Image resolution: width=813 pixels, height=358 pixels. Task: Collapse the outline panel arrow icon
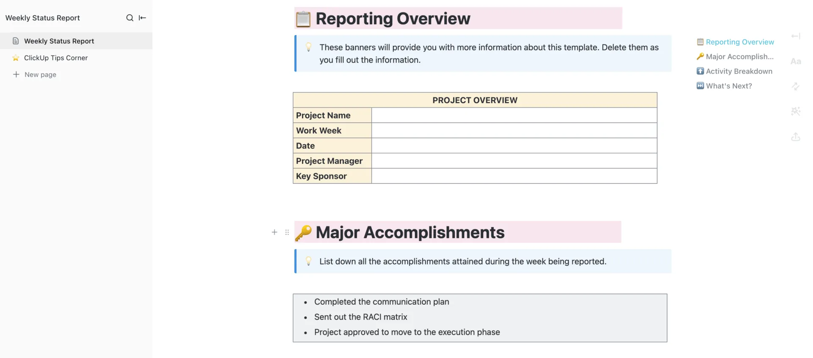[796, 36]
